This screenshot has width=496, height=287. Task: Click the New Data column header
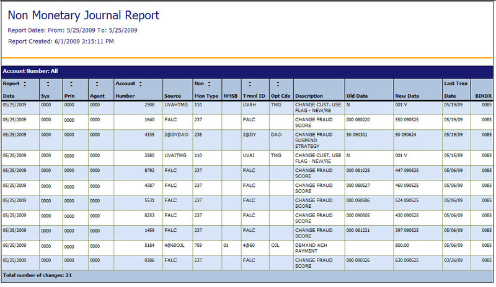[x=407, y=96]
